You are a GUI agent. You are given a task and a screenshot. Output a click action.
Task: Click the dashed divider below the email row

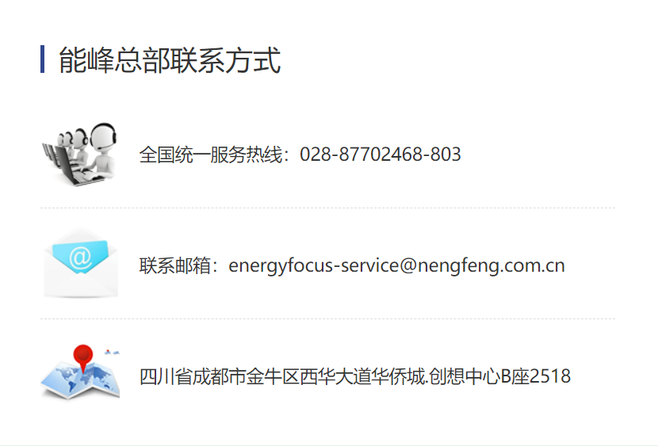coord(327,318)
